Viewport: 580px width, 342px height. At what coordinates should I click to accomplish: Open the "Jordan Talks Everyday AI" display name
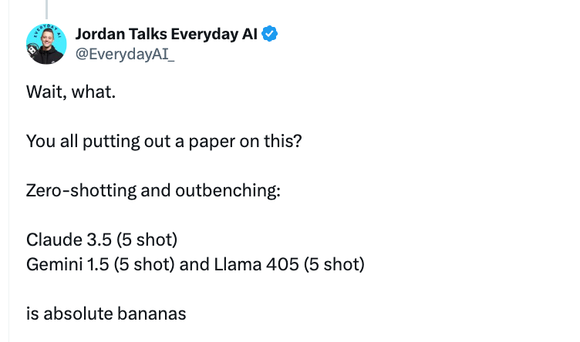tap(167, 34)
